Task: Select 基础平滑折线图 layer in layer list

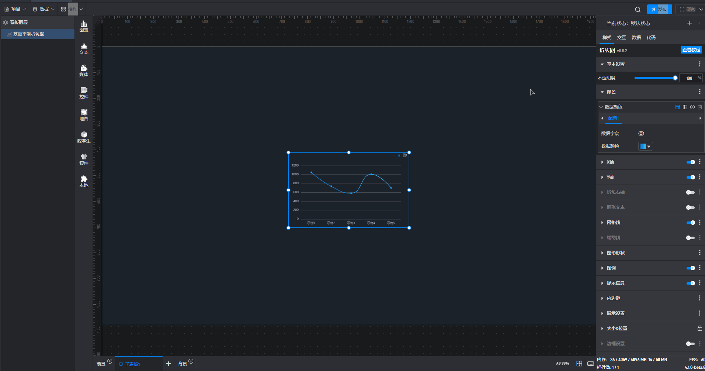Action: pos(38,34)
